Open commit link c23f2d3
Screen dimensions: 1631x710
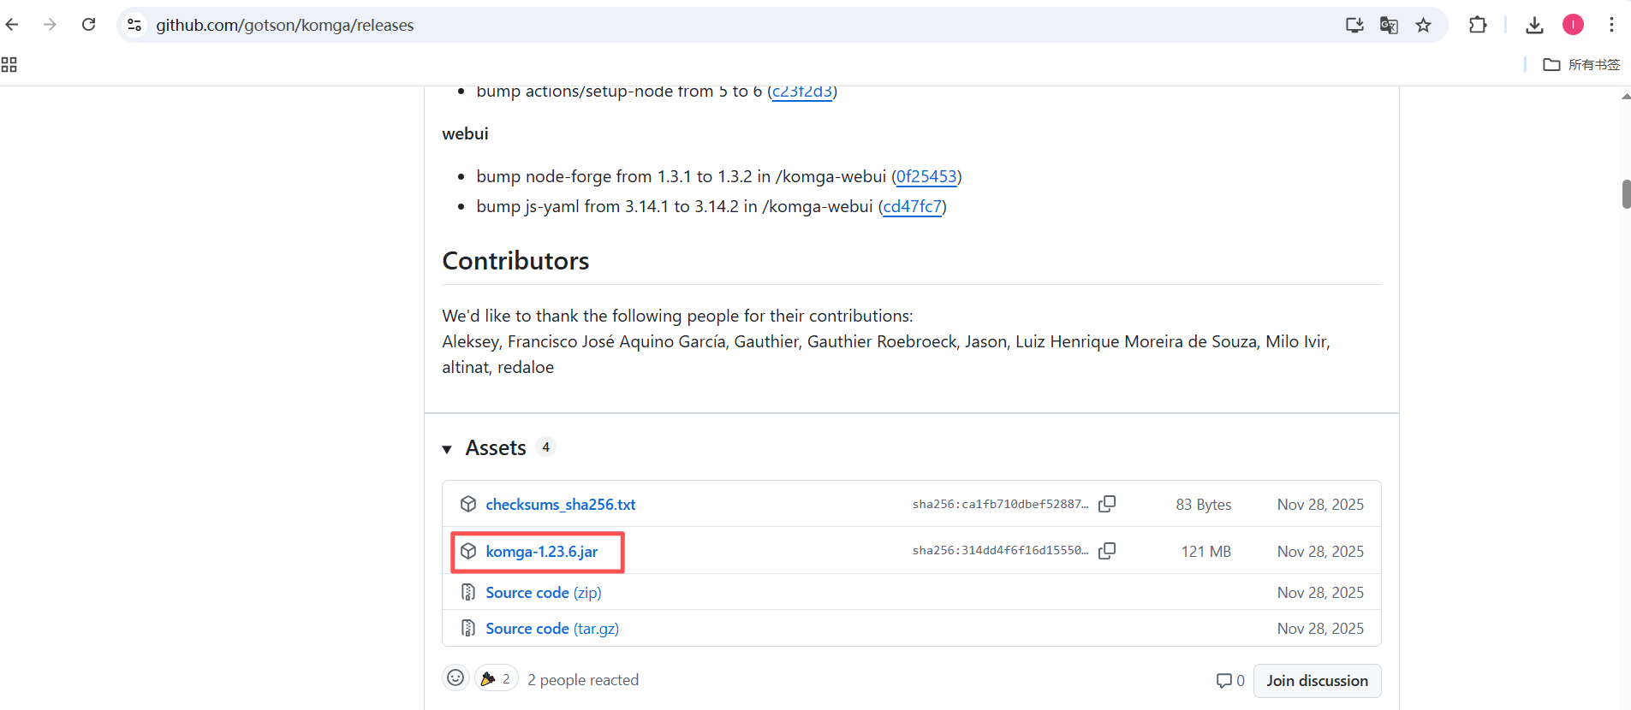tap(802, 92)
